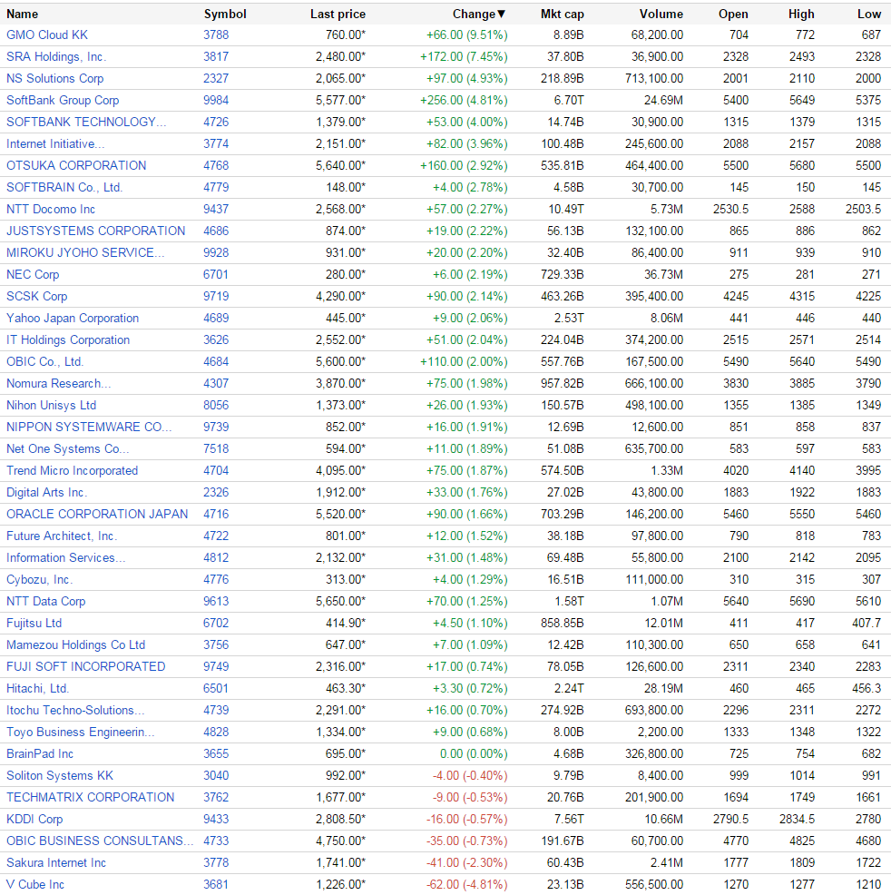Screen dimensions: 891x895
Task: Open Itochu Techno-Solutions link
Action: 75,711
